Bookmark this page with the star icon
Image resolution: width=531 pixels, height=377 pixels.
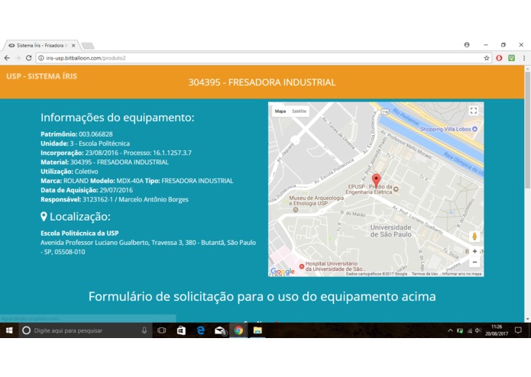[x=487, y=58]
